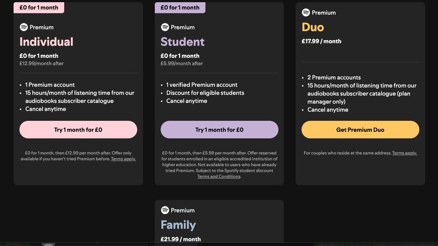Open the student Terms and Conditions link
The height and width of the screenshot is (246, 438).
coord(219,176)
